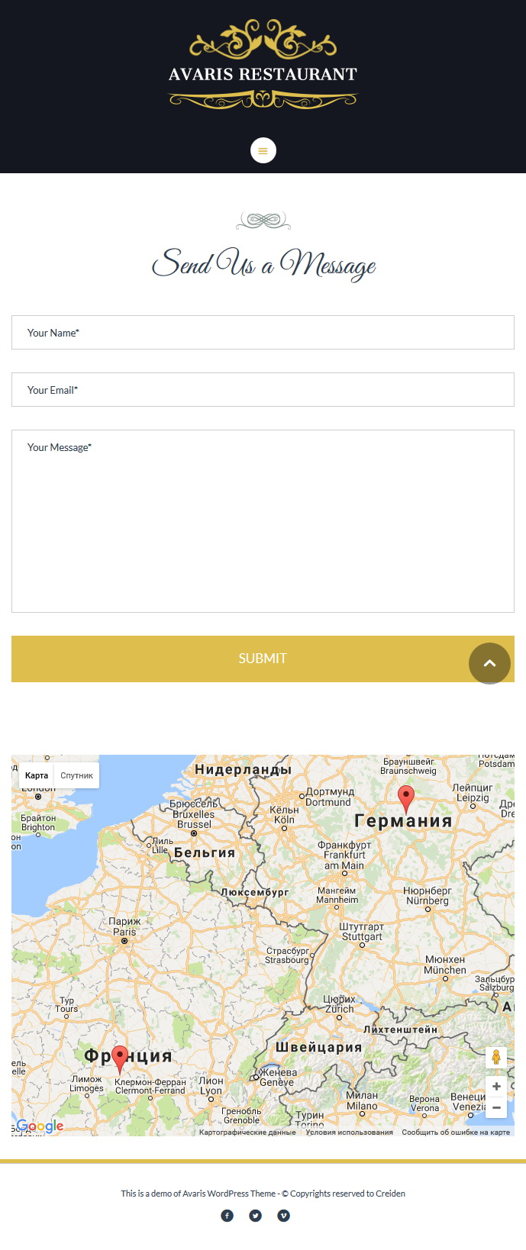
Task: Select the red map marker in France
Action: (120, 1059)
